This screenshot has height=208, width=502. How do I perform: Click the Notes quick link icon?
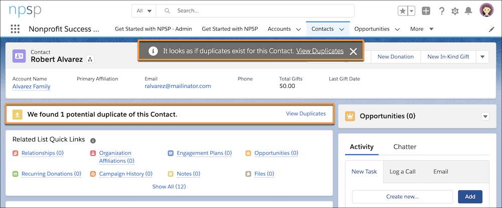[x=171, y=174]
